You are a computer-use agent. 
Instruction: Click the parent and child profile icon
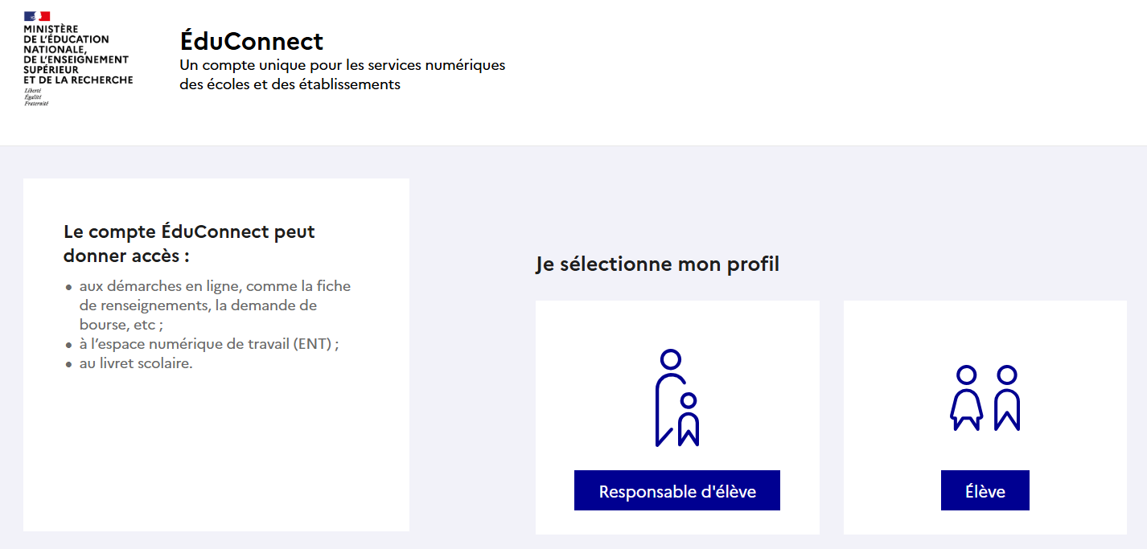677,398
